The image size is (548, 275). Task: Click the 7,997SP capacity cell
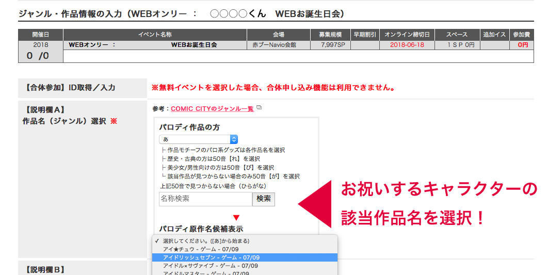click(330, 45)
